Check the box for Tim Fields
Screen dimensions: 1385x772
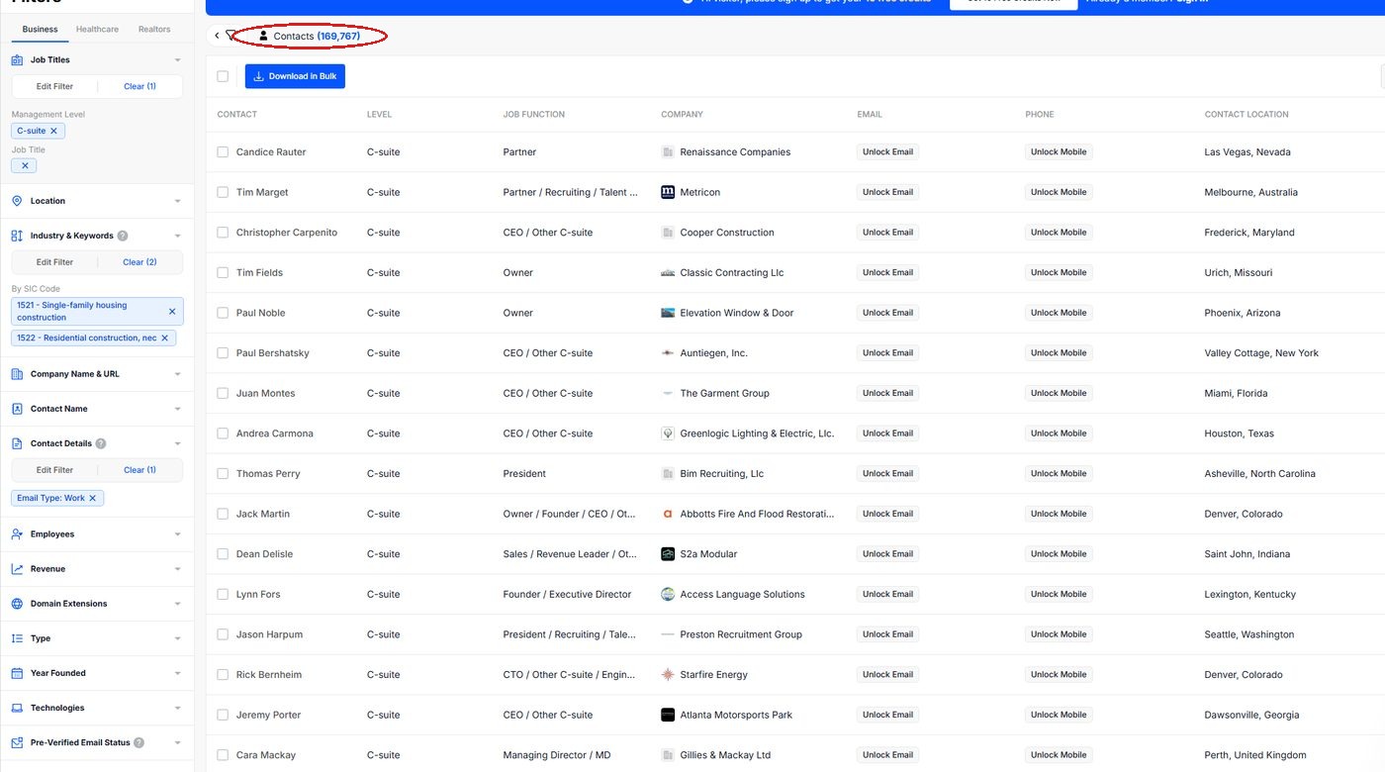tap(223, 272)
